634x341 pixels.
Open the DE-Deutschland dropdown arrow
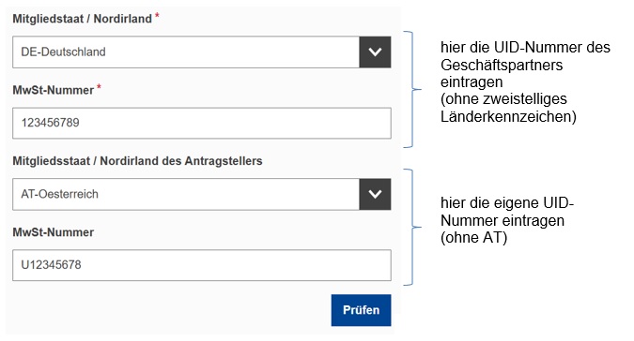(375, 52)
